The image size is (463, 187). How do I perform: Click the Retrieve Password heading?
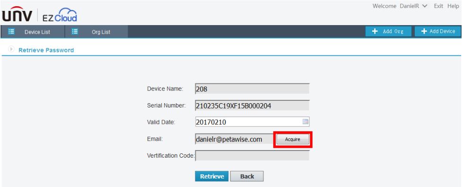[46, 50]
